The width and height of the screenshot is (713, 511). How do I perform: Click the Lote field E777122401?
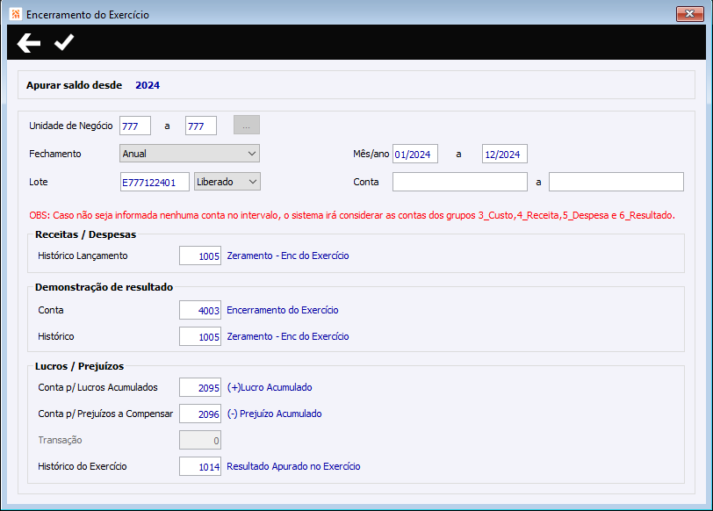tap(155, 182)
